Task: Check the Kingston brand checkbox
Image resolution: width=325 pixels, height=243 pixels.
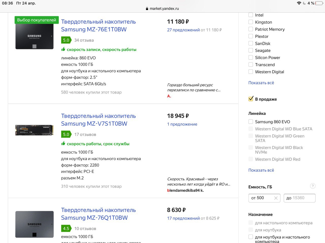Action: [x=251, y=22]
